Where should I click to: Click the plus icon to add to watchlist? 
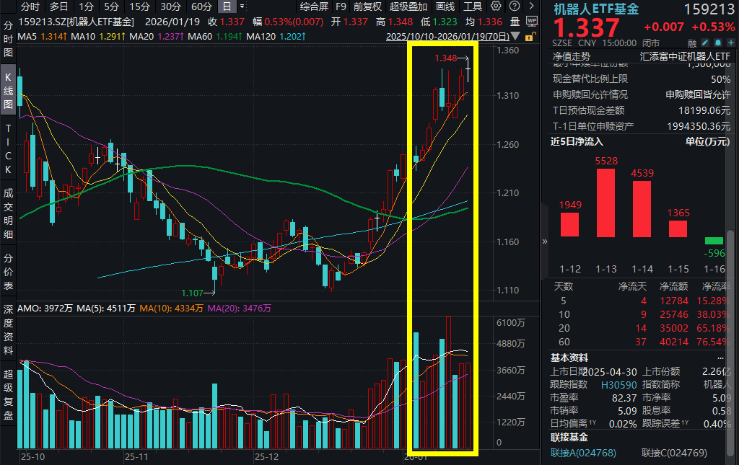point(730,42)
